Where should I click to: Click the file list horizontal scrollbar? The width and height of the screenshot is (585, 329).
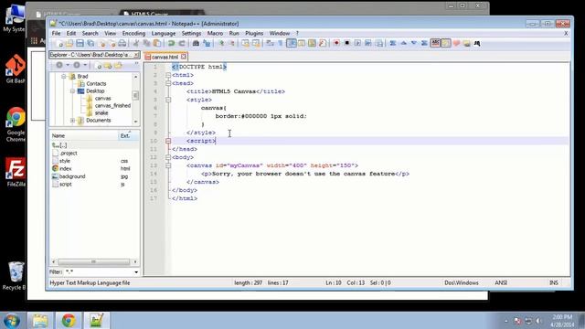pos(93,262)
